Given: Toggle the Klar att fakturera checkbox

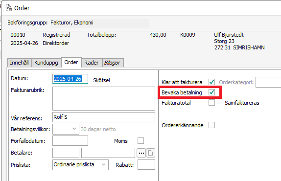Looking at the screenshot, I should click(211, 82).
